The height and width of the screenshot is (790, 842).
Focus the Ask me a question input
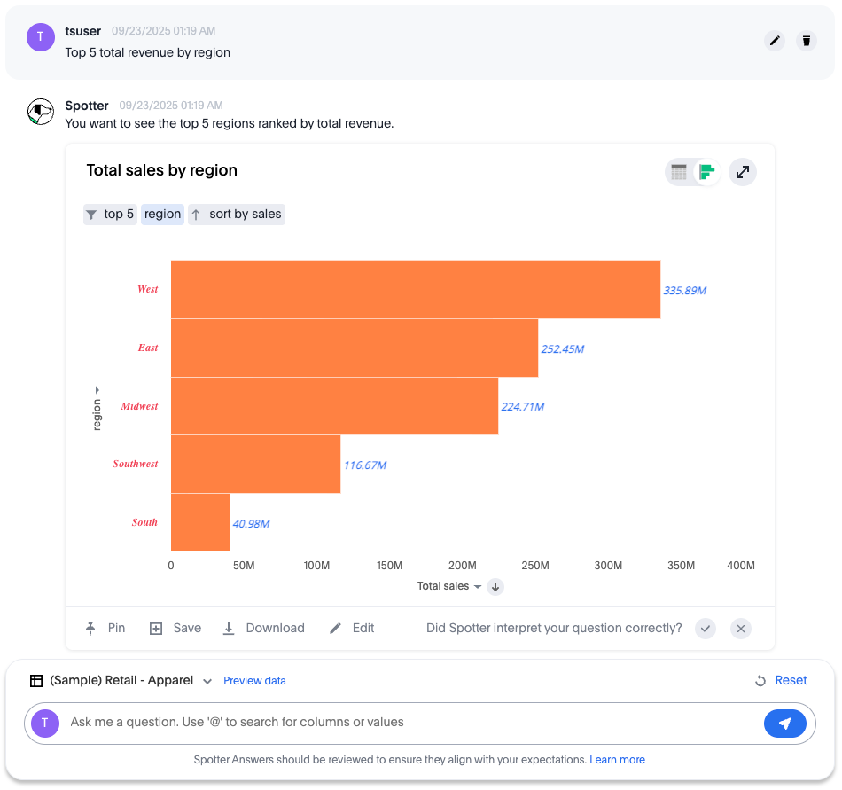(408, 723)
